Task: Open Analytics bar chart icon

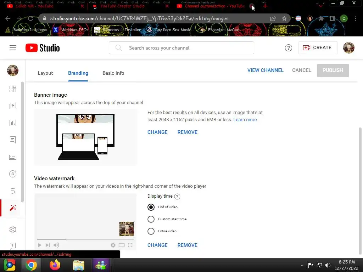Action: click(x=13, y=123)
